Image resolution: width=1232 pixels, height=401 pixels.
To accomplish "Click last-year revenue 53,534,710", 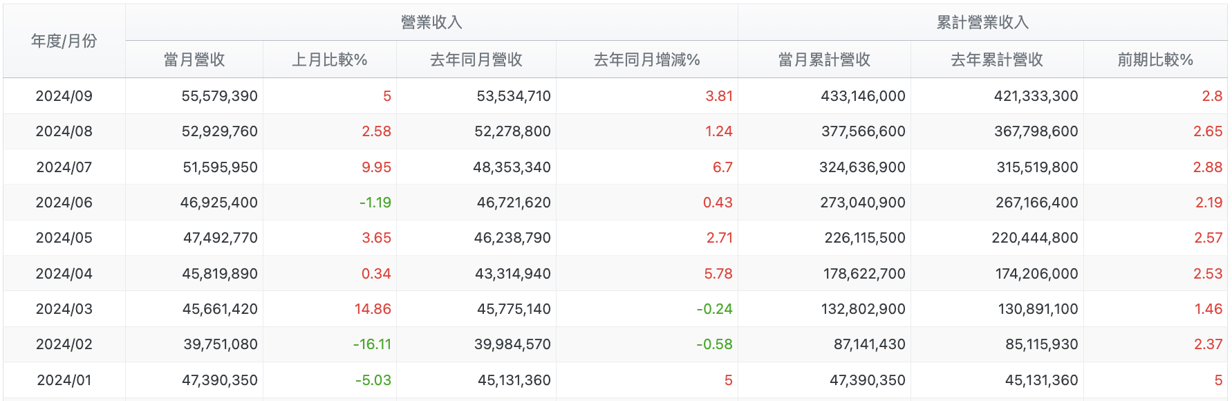I will (514, 96).
